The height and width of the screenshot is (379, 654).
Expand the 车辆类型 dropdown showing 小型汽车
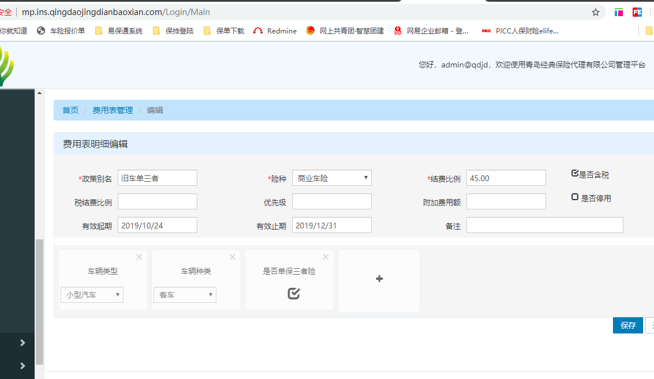pos(92,295)
